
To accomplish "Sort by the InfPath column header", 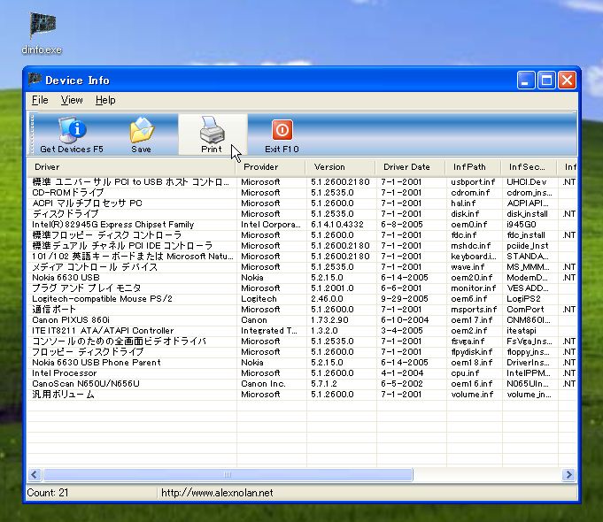I will (474, 167).
